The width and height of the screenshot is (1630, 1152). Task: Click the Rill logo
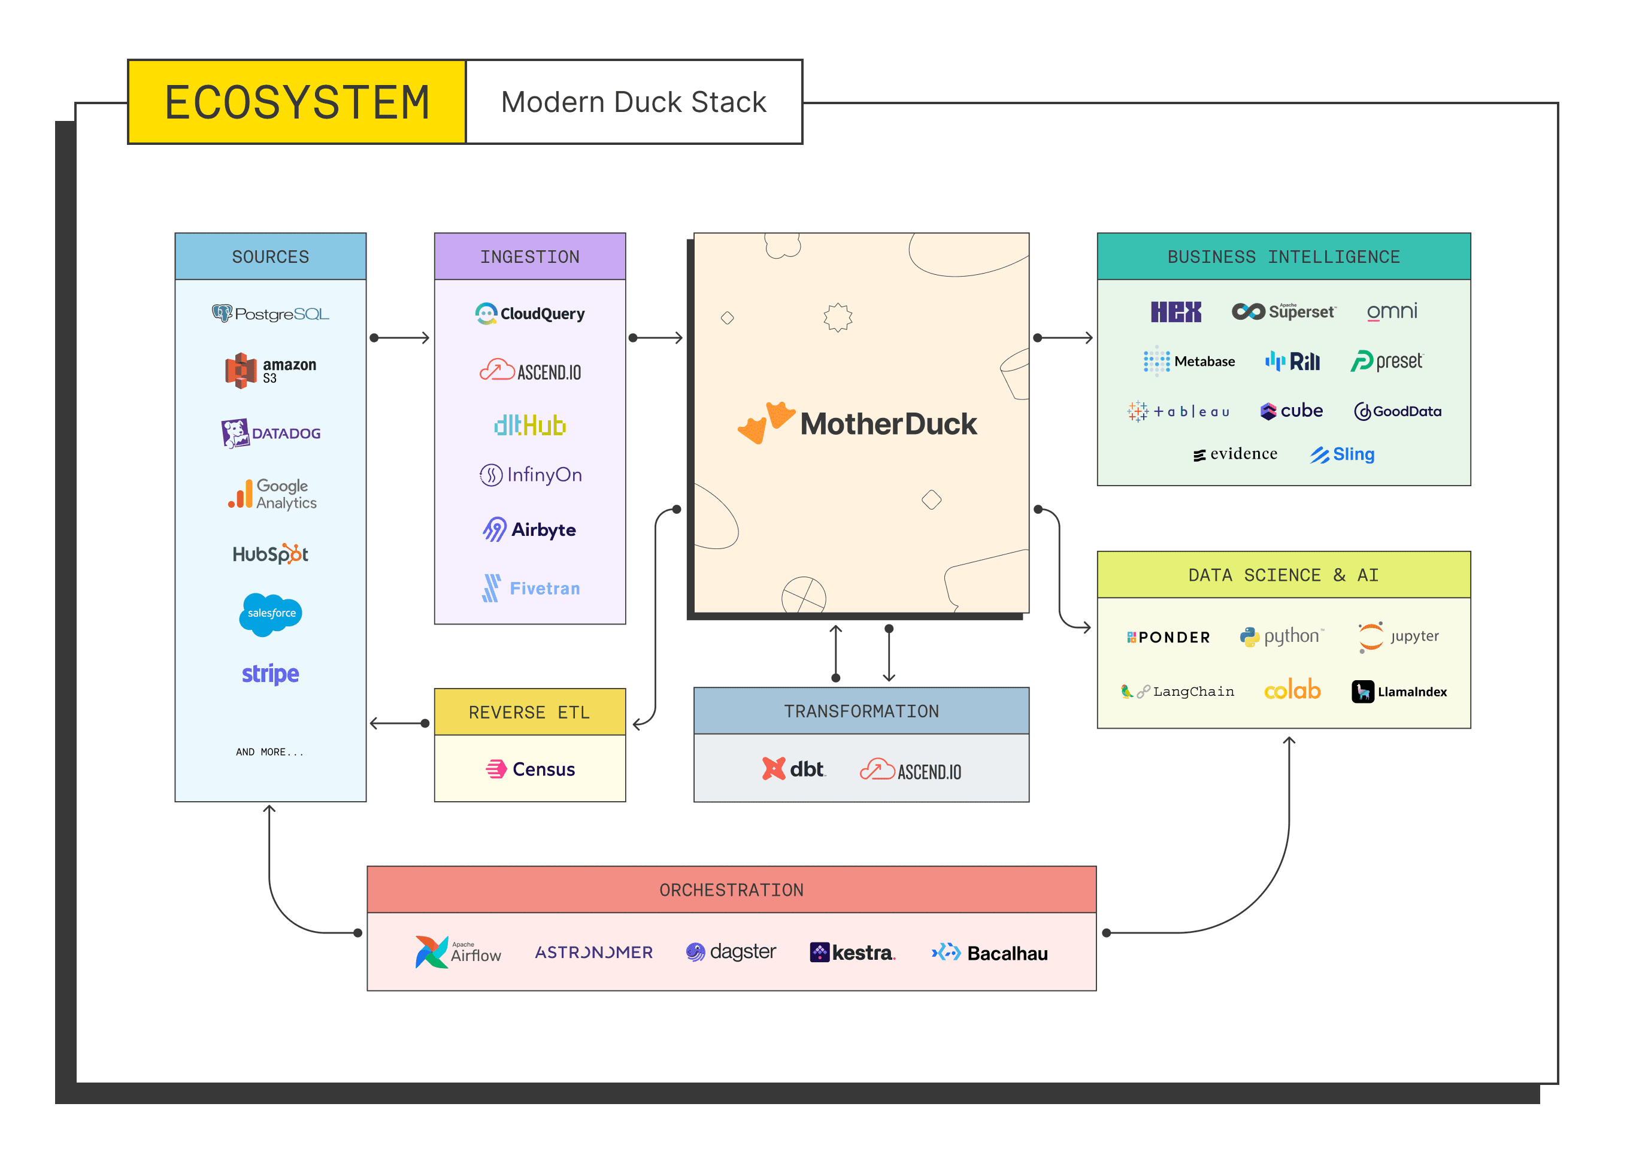(1292, 361)
